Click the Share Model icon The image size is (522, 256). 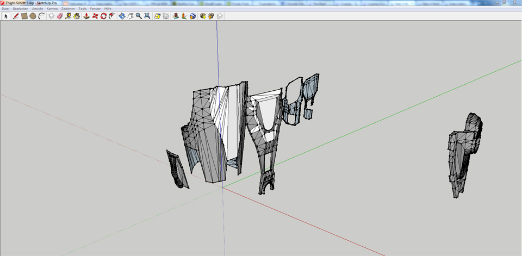(211, 16)
